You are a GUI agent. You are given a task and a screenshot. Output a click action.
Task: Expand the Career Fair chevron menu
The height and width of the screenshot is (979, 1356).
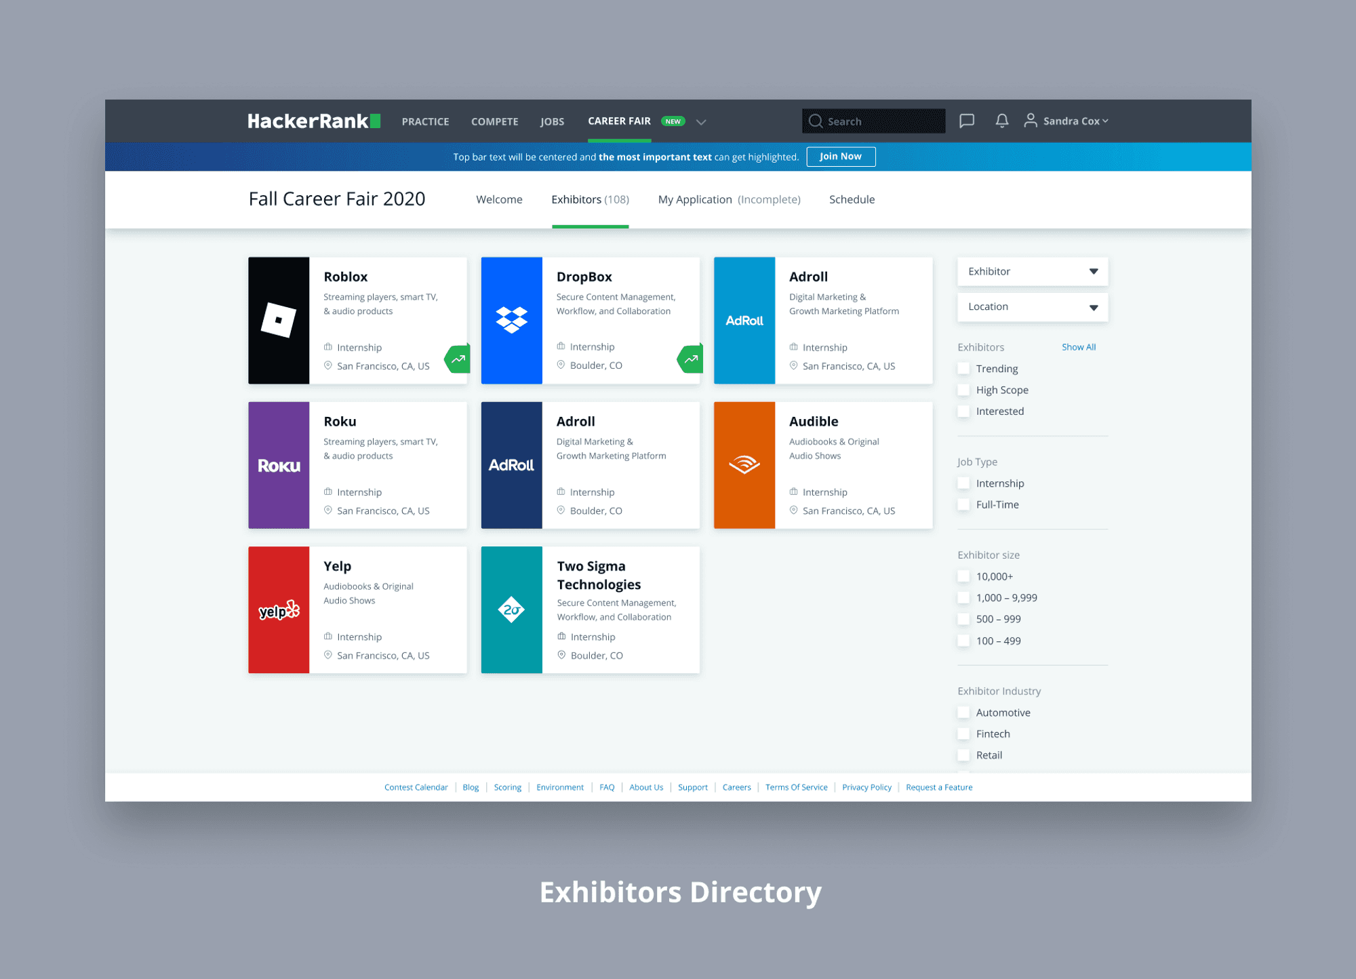(x=701, y=122)
